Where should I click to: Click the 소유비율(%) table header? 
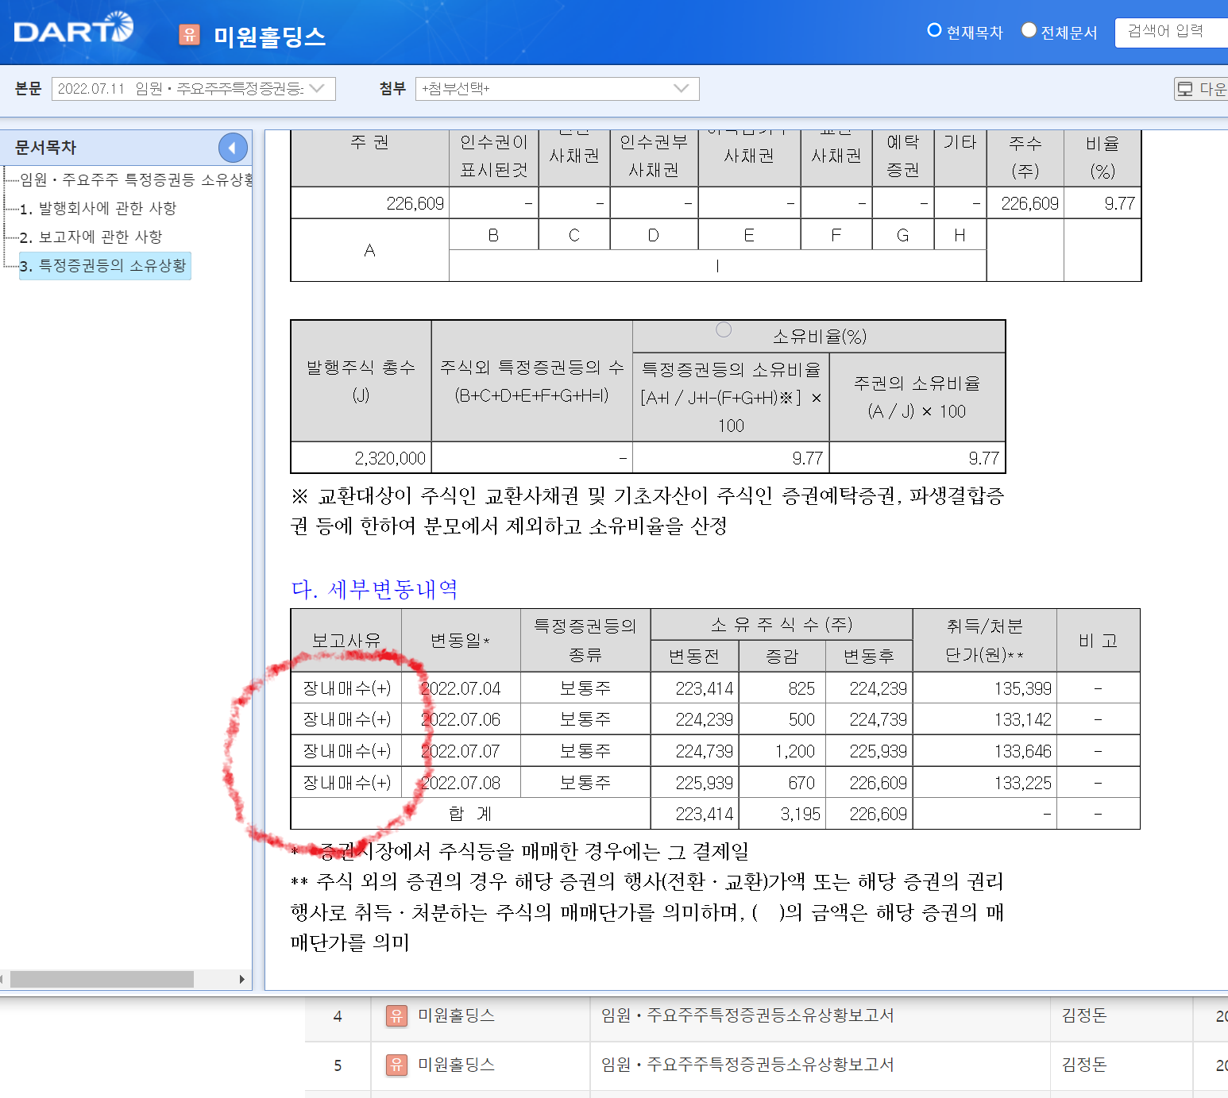click(x=820, y=337)
